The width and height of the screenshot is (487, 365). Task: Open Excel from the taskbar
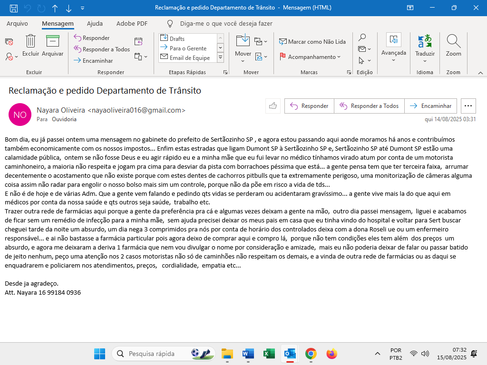pos(269,354)
